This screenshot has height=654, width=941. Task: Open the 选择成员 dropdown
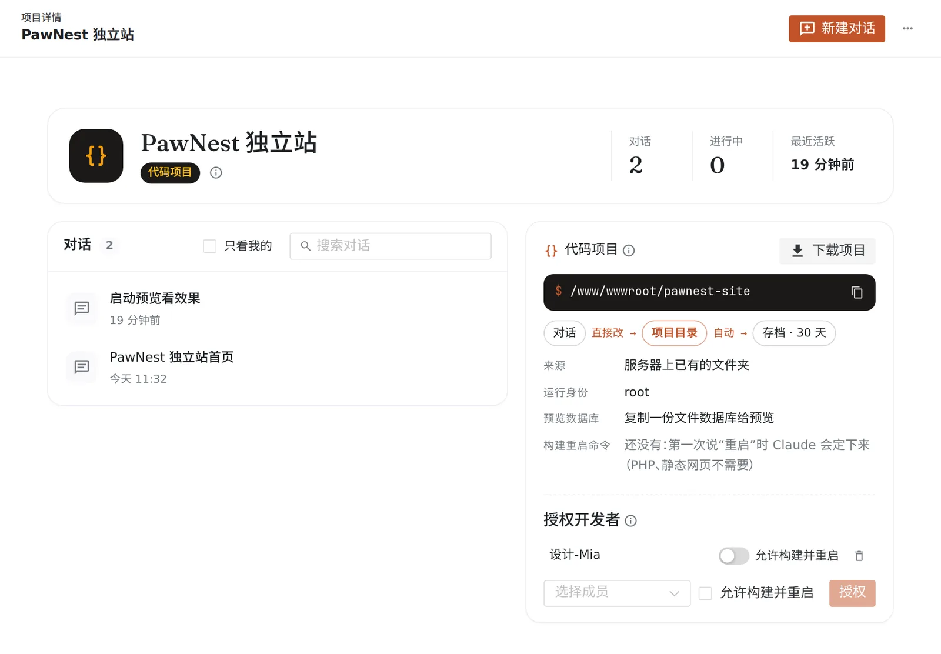617,593
